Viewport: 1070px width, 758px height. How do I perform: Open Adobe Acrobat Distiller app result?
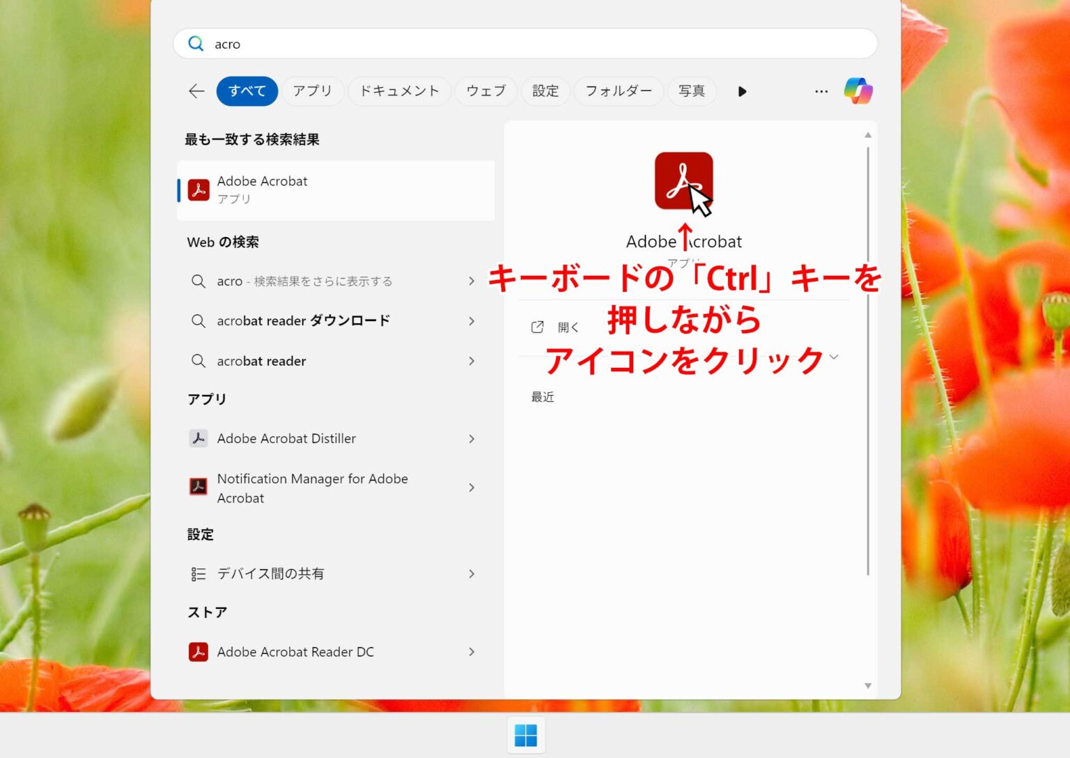point(286,439)
